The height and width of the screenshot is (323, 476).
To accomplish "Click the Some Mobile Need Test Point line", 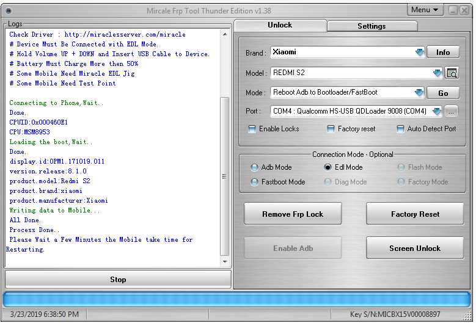I will pos(62,83).
